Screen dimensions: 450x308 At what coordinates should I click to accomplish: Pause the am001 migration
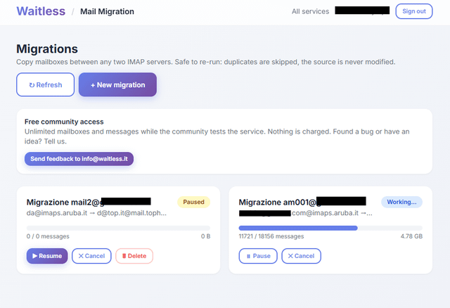(x=258, y=256)
